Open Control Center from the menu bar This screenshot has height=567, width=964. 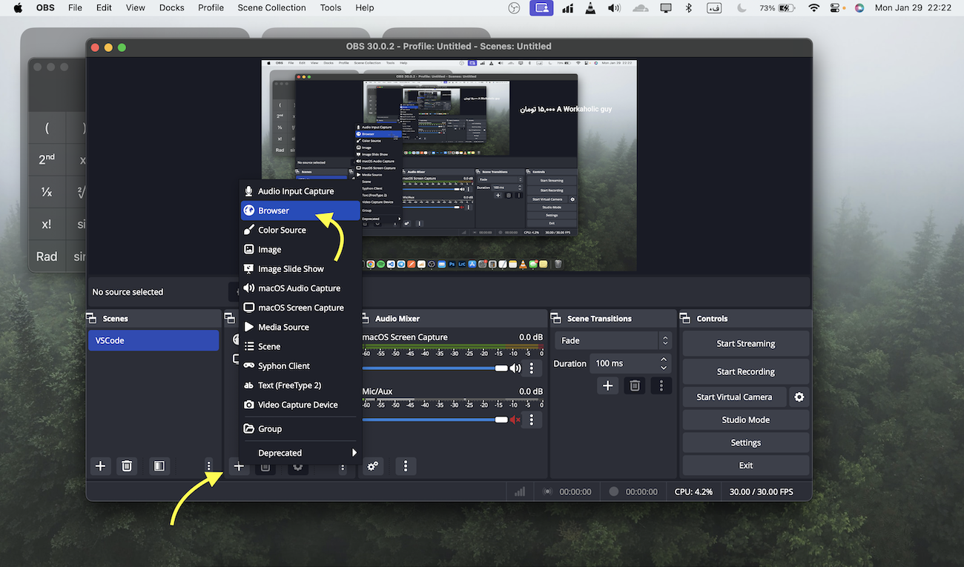pos(835,8)
